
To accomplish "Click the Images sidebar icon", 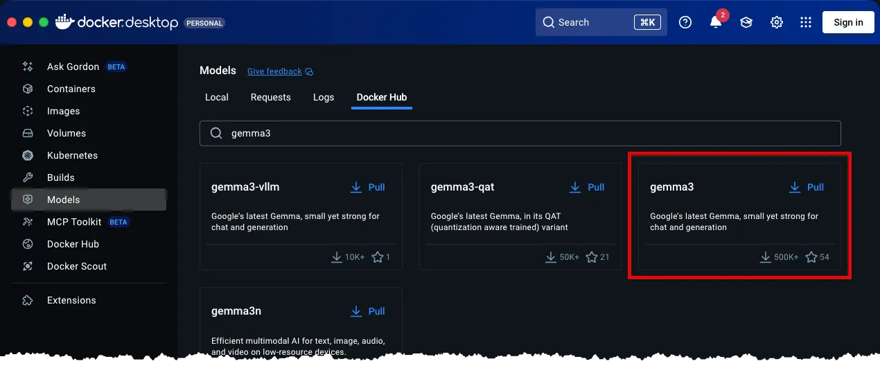I will pyautogui.click(x=28, y=111).
